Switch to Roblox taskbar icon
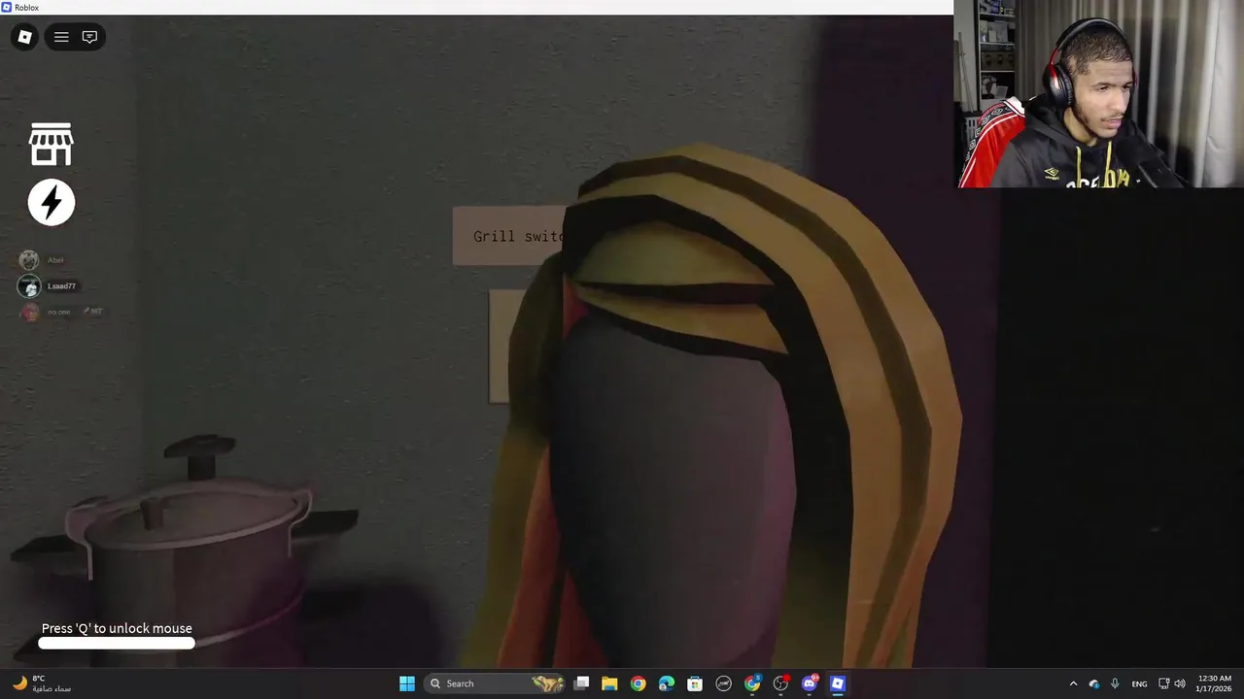1244x699 pixels. [x=838, y=683]
